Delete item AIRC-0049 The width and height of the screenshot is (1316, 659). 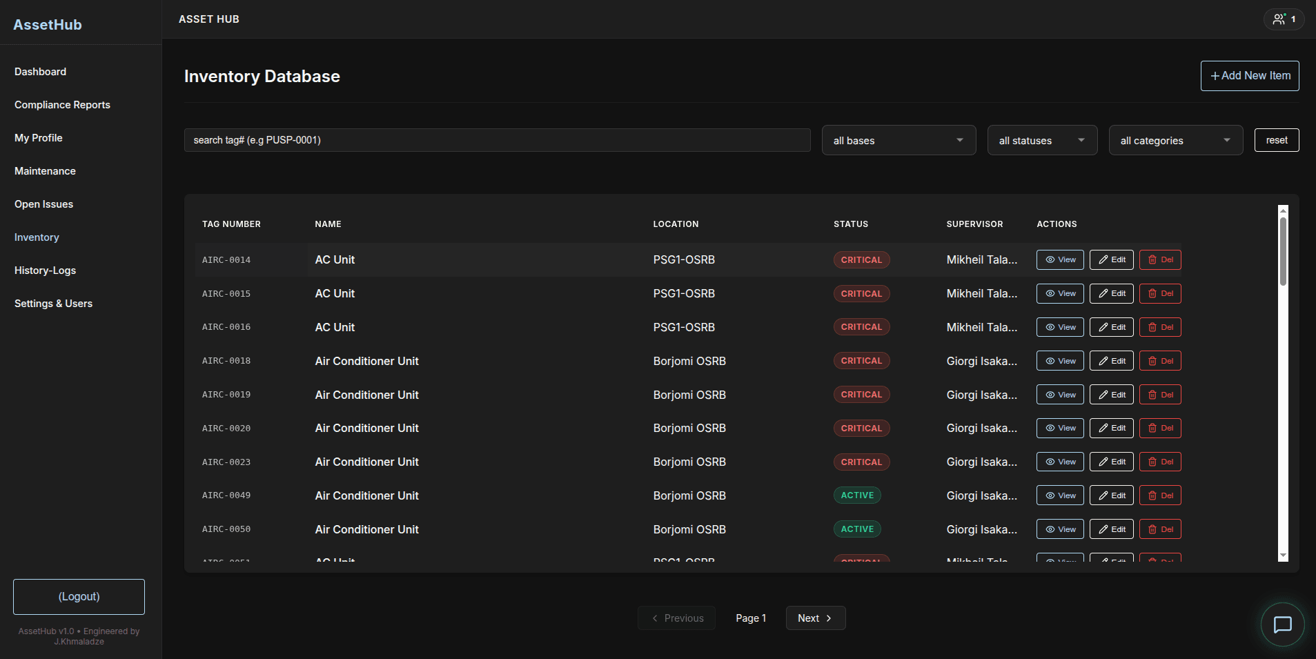tap(1160, 495)
